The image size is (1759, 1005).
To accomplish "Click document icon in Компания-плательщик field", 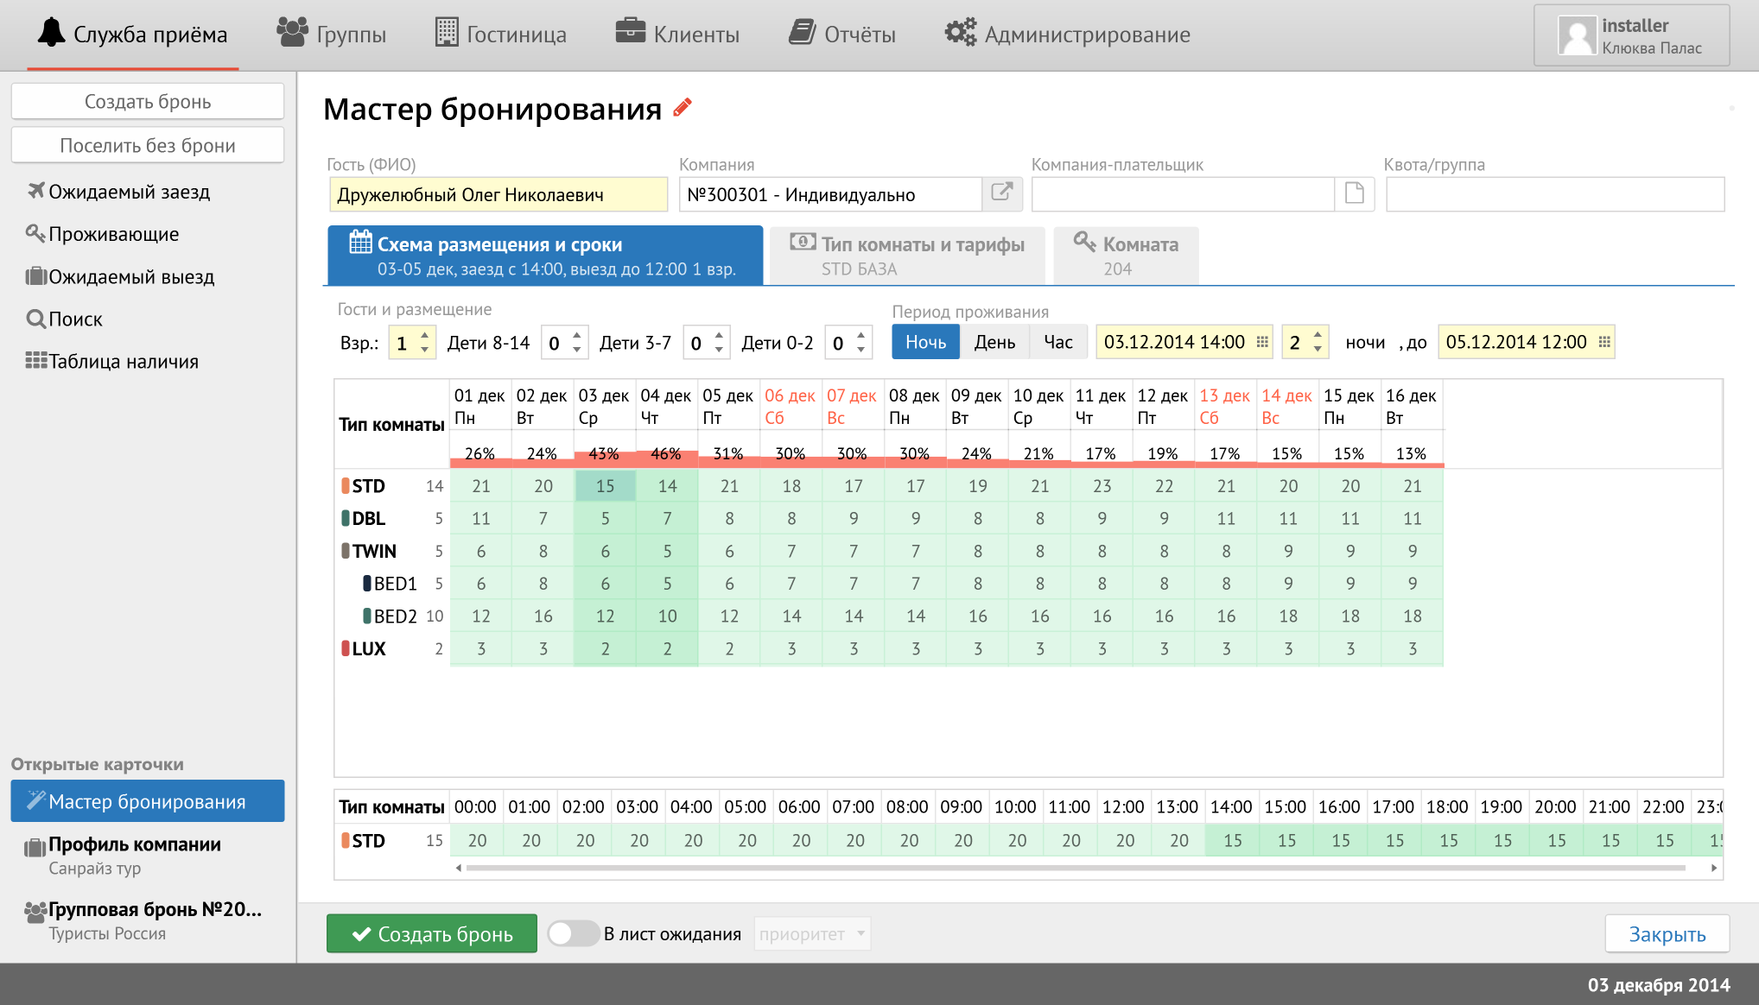I will point(1354,193).
